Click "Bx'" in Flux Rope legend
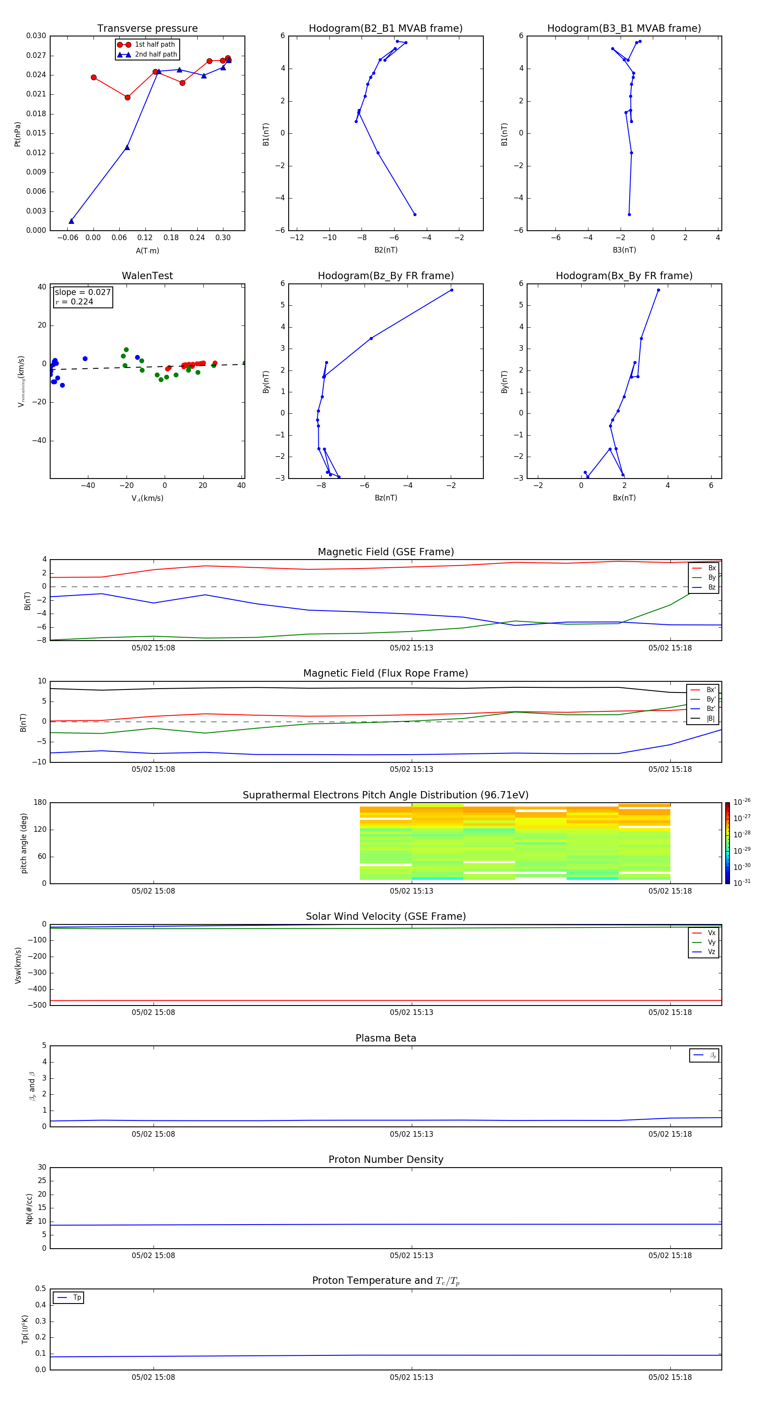772x1415 pixels. [711, 690]
